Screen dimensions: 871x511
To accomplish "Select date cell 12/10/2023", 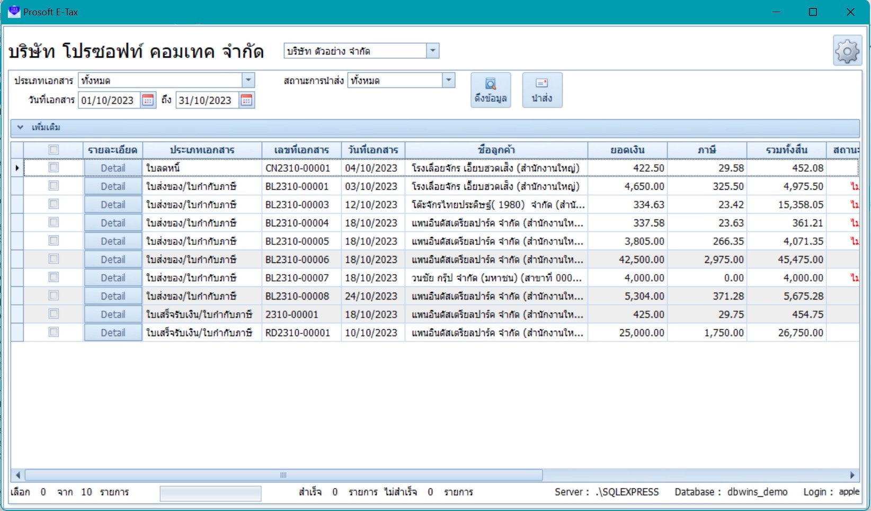I will pos(373,205).
